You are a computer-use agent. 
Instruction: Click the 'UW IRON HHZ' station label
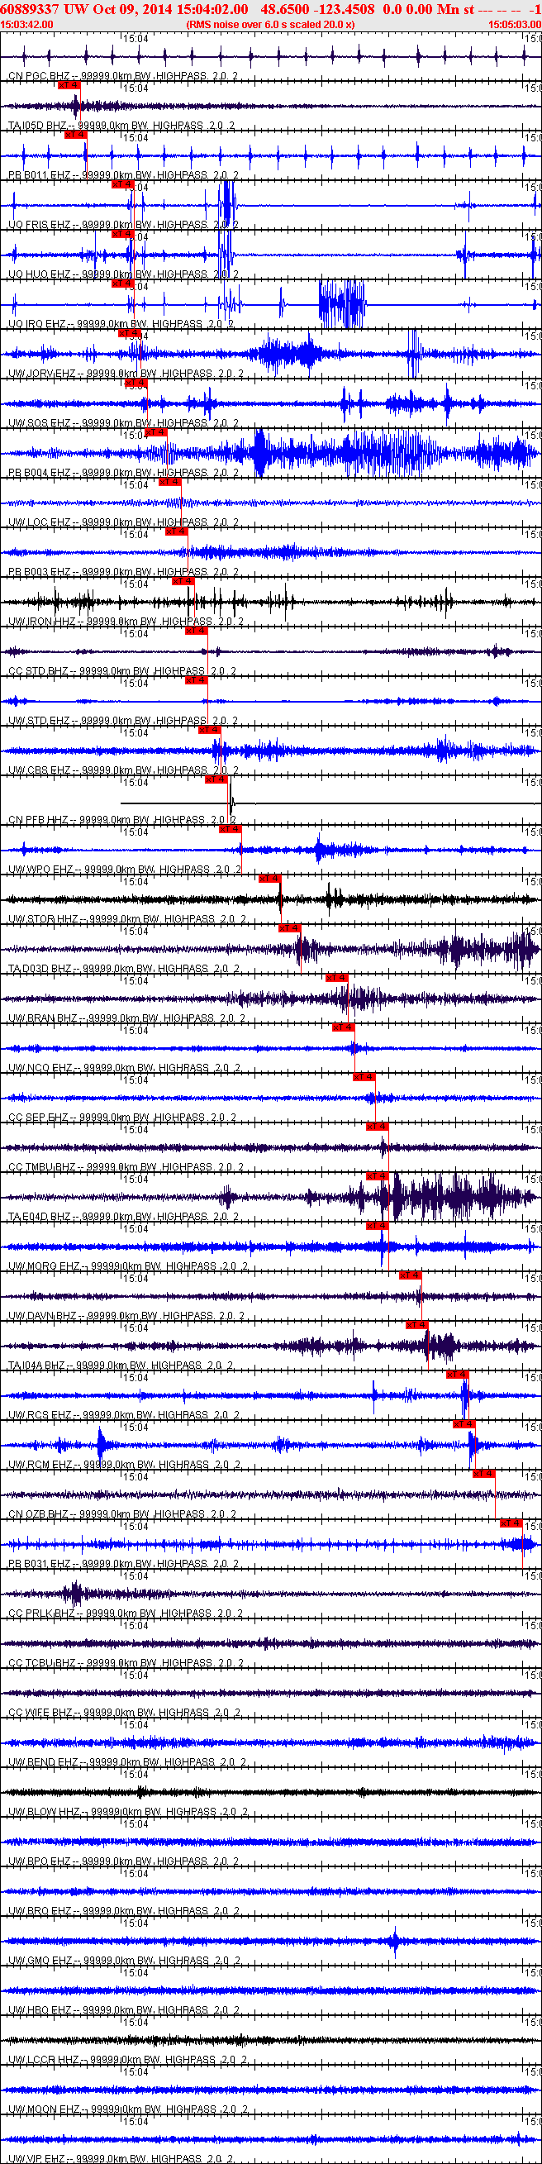pos(42,622)
